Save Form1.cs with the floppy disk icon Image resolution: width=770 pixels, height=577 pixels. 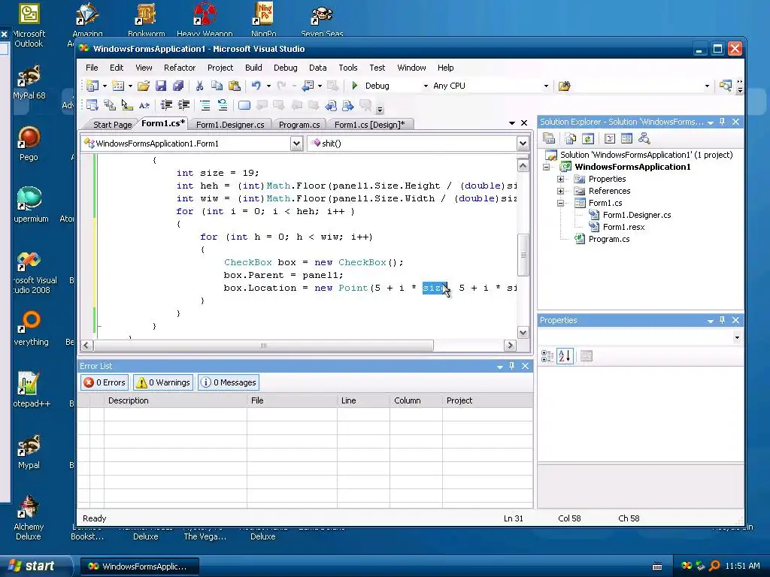pos(161,86)
